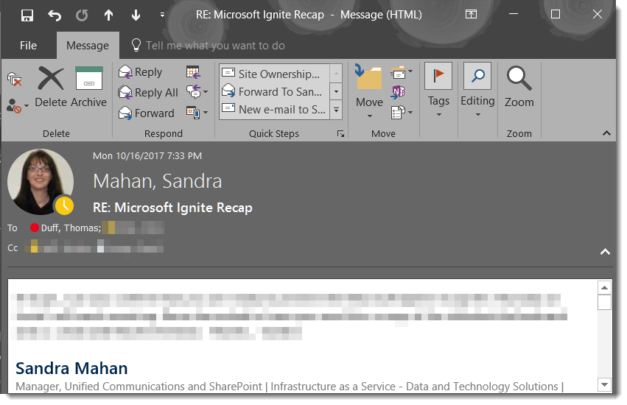627x405 pixels.
Task: Click the Tell me what you want field
Action: point(214,46)
